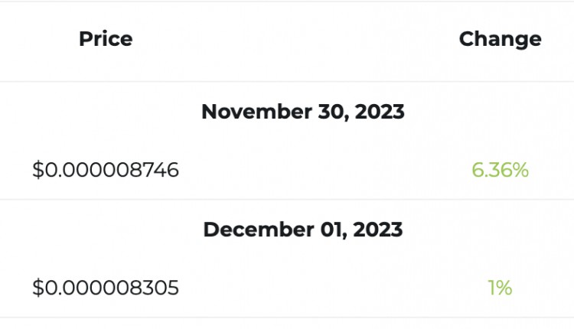Focus the bold word Change
The height and width of the screenshot is (329, 574).
(x=500, y=40)
